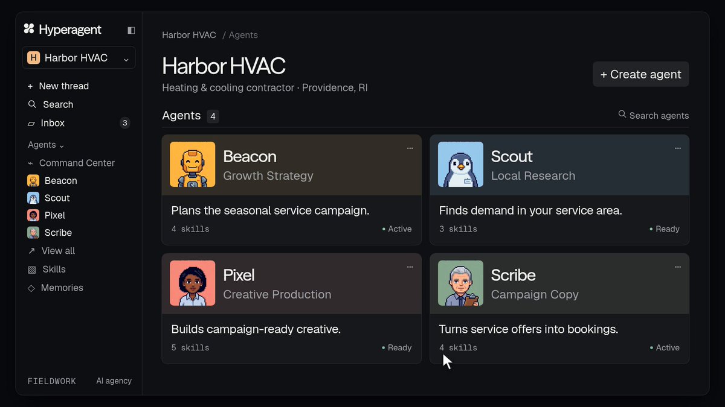Click "5 skills" on the Pixel card
The height and width of the screenshot is (407, 725).
pos(190,348)
